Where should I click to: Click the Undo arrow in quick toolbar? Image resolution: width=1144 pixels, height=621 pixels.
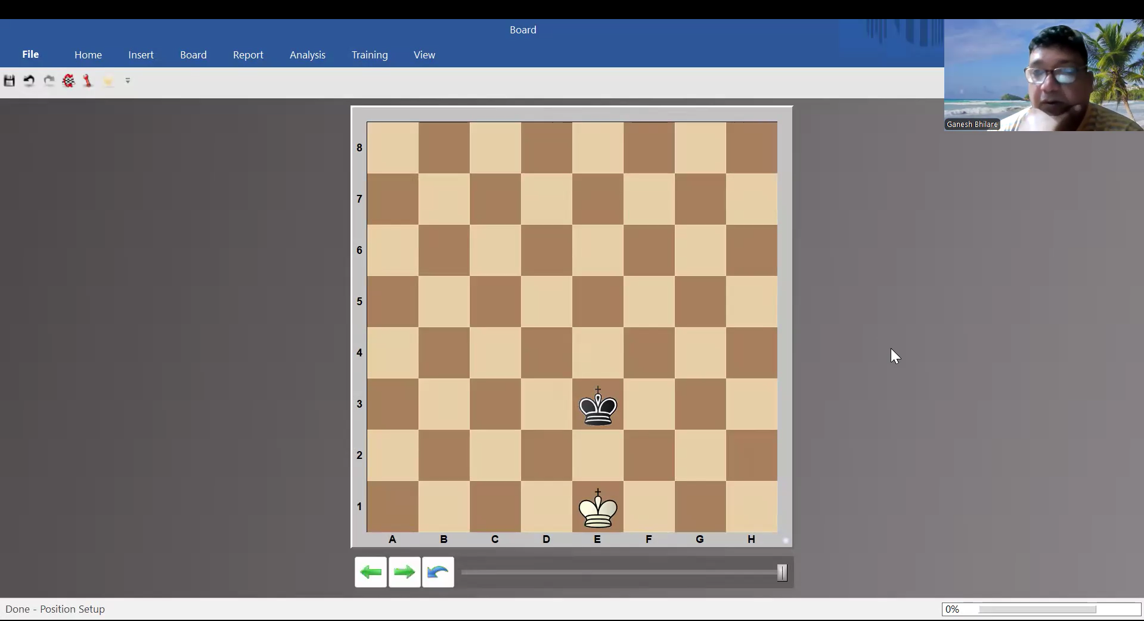[29, 81]
